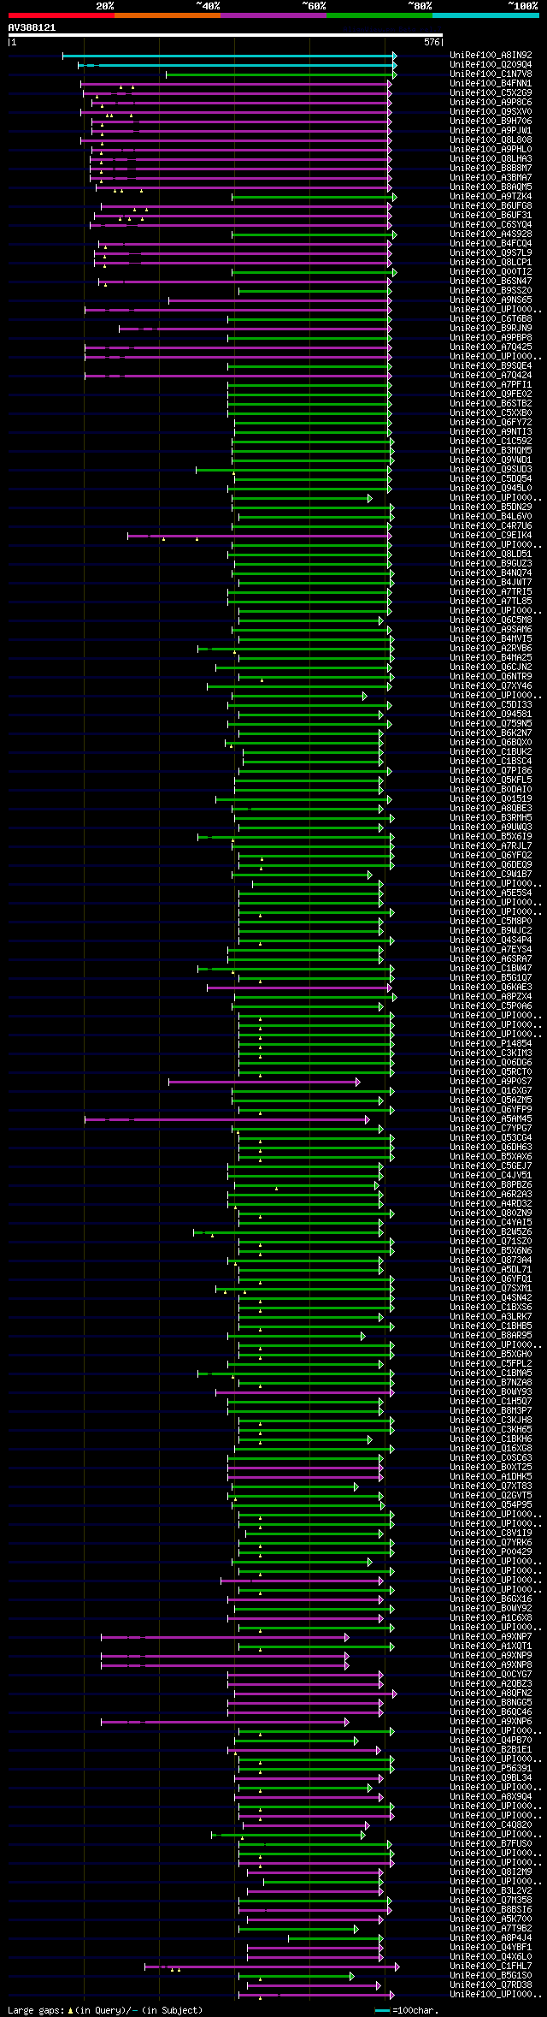
Task: Select hit UniRef100_B4FNM1
Action: point(491,84)
